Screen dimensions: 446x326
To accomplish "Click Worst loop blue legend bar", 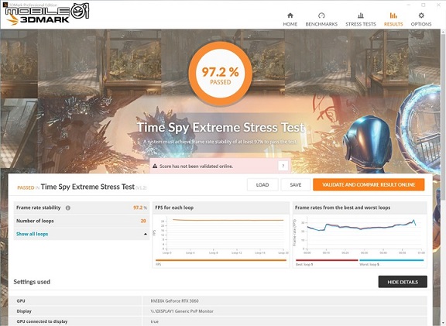I will [x=392, y=260].
